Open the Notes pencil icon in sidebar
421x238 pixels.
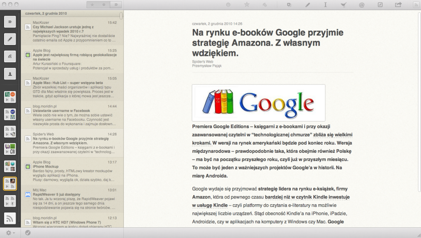coord(10,39)
